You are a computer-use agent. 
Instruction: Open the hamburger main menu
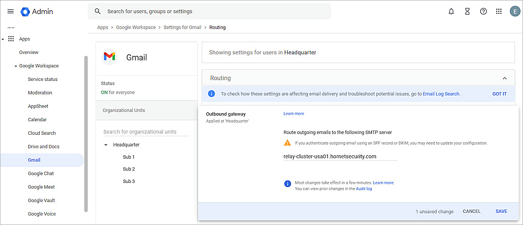click(10, 11)
